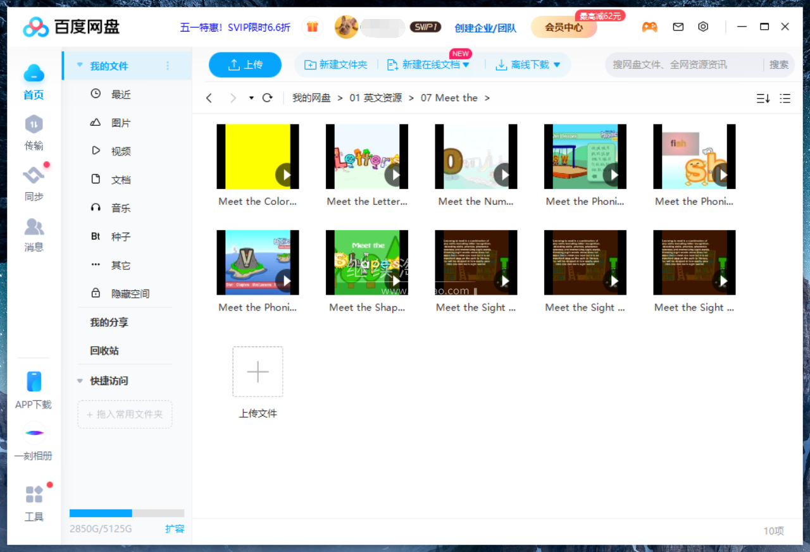Image resolution: width=810 pixels, height=552 pixels.
Task: Open the Meet the Shapes video thumbnail
Action: (367, 262)
